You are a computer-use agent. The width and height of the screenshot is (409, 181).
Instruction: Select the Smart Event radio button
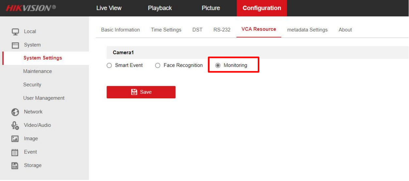(109, 66)
